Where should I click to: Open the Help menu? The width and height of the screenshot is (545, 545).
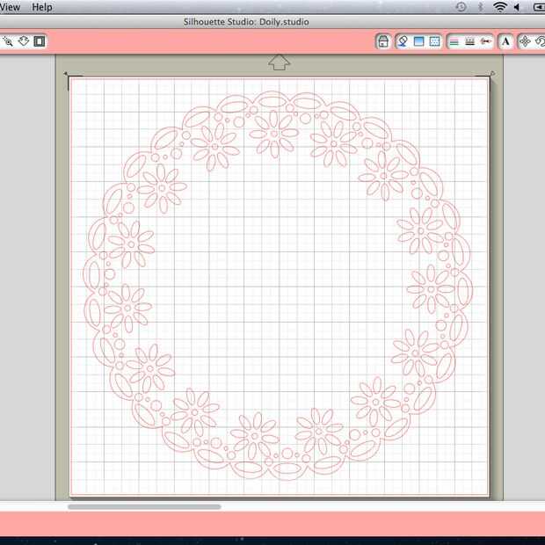click(x=42, y=7)
